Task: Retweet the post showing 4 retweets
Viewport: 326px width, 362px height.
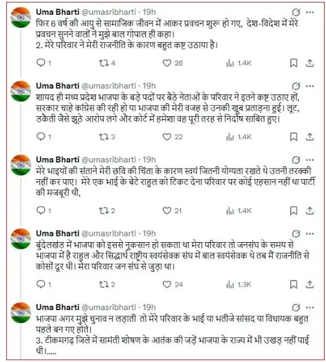Action: coord(104,63)
